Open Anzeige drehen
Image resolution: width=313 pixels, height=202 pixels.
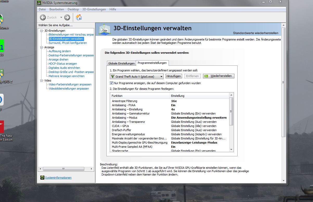tap(58, 59)
